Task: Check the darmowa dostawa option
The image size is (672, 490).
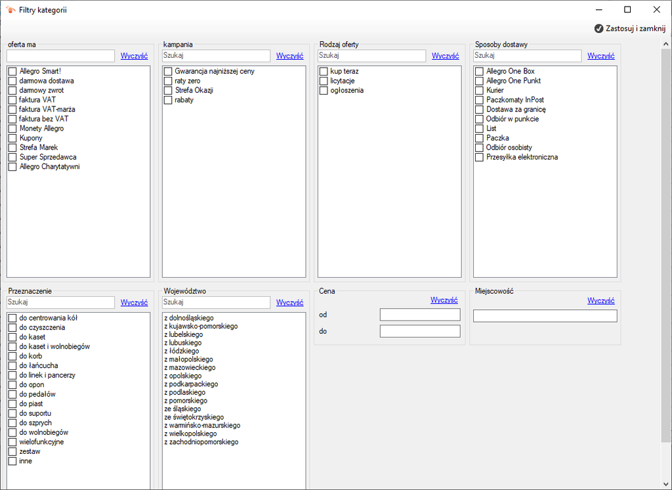Action: (12, 81)
